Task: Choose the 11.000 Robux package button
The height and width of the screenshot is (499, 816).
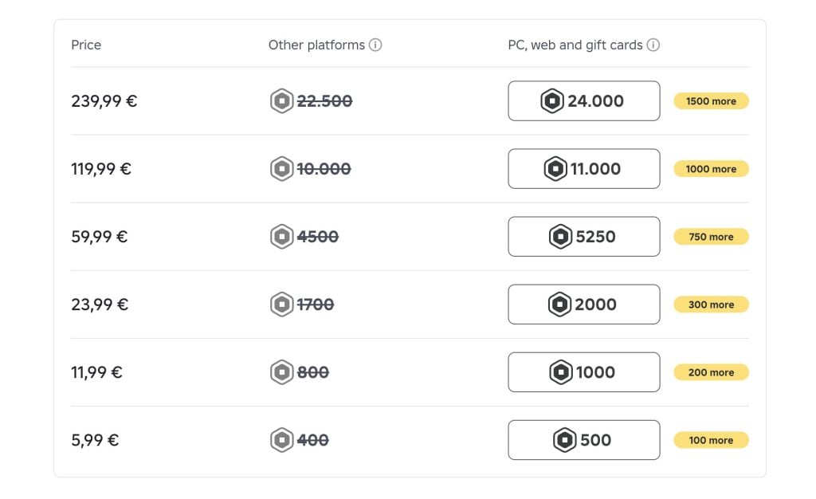Action: coord(583,169)
